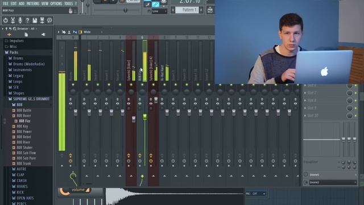The image size is (364, 205).
Task: Toggle mute LED on mixer track 7
Action: 153,85
